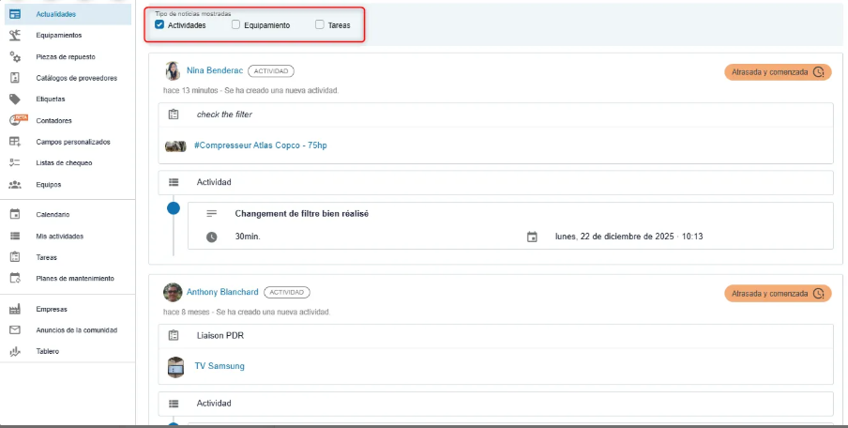Click the Equipamientos sidebar icon
This screenshot has height=428, width=848.
[x=15, y=36]
